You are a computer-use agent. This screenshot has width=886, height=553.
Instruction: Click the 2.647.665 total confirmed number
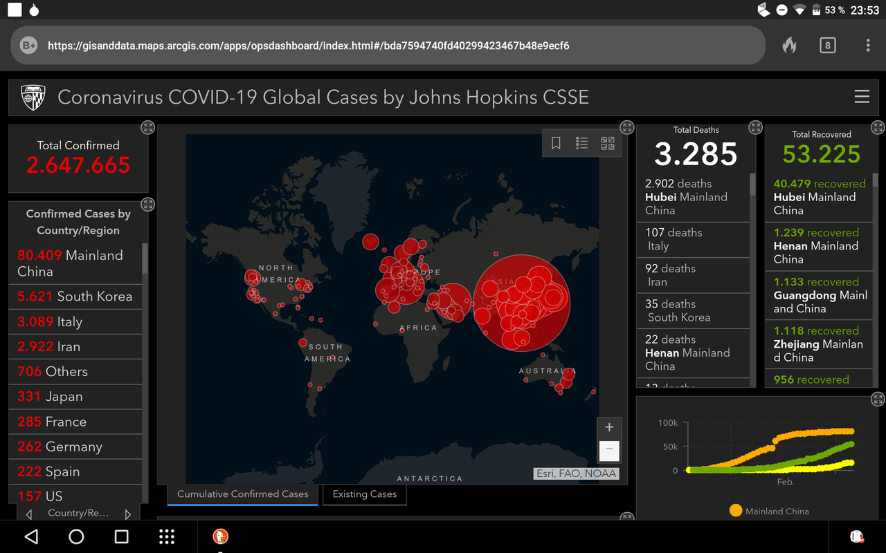point(78,165)
